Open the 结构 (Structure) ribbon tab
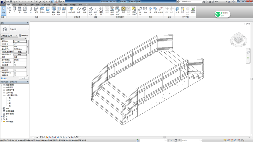This screenshot has height=142, width=253. coord(15,5)
